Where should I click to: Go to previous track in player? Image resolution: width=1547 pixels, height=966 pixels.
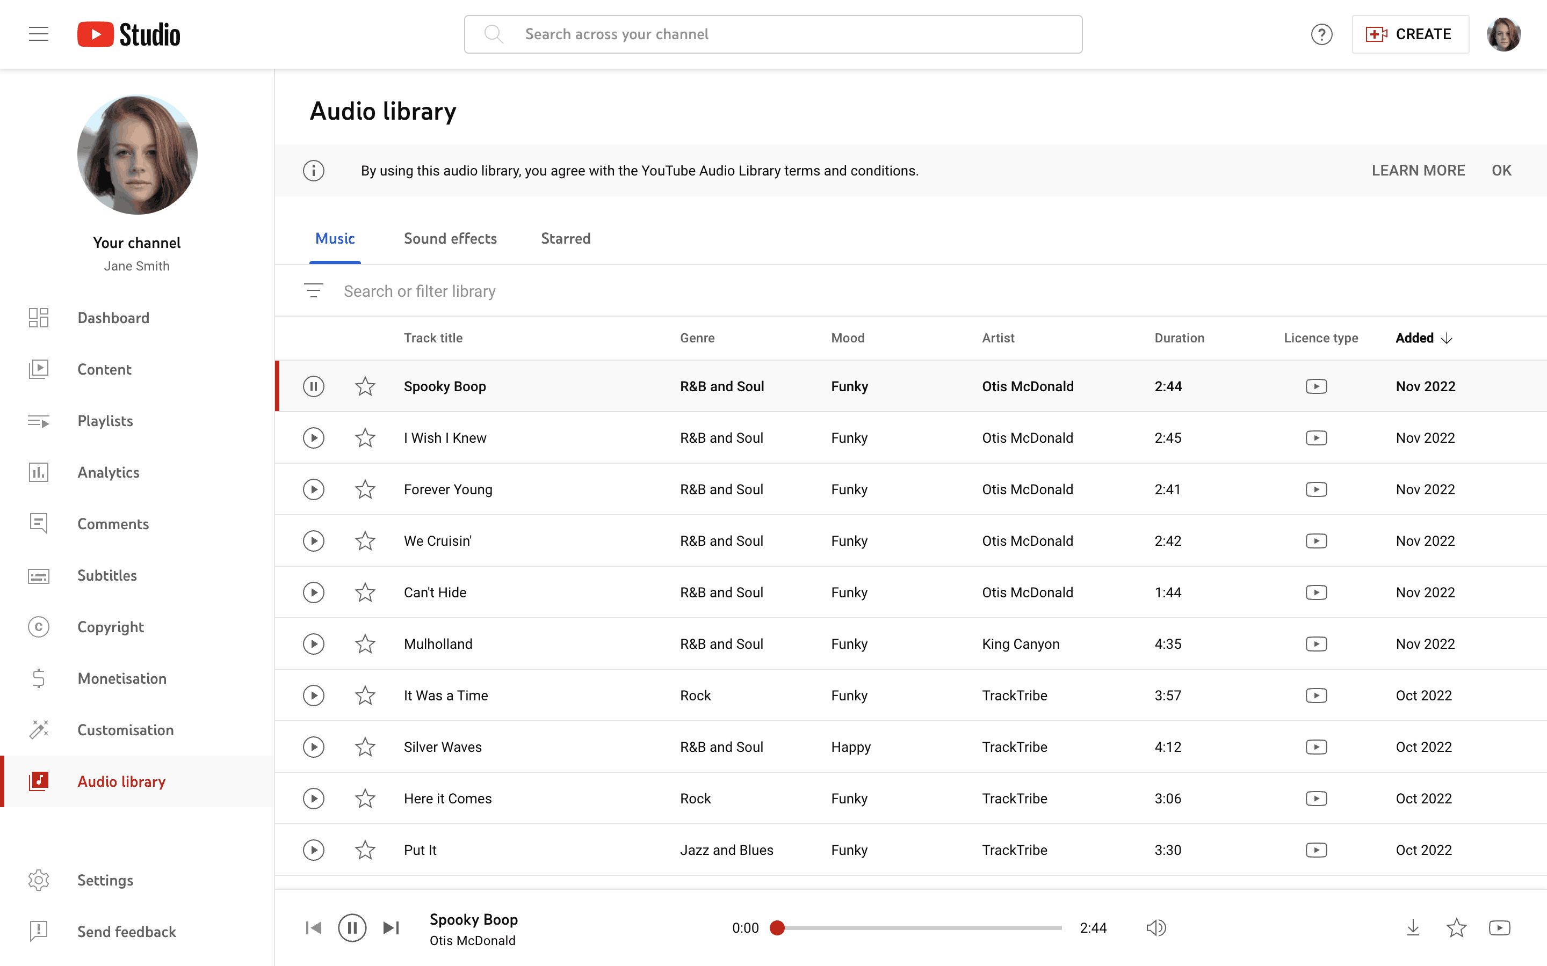point(313,928)
